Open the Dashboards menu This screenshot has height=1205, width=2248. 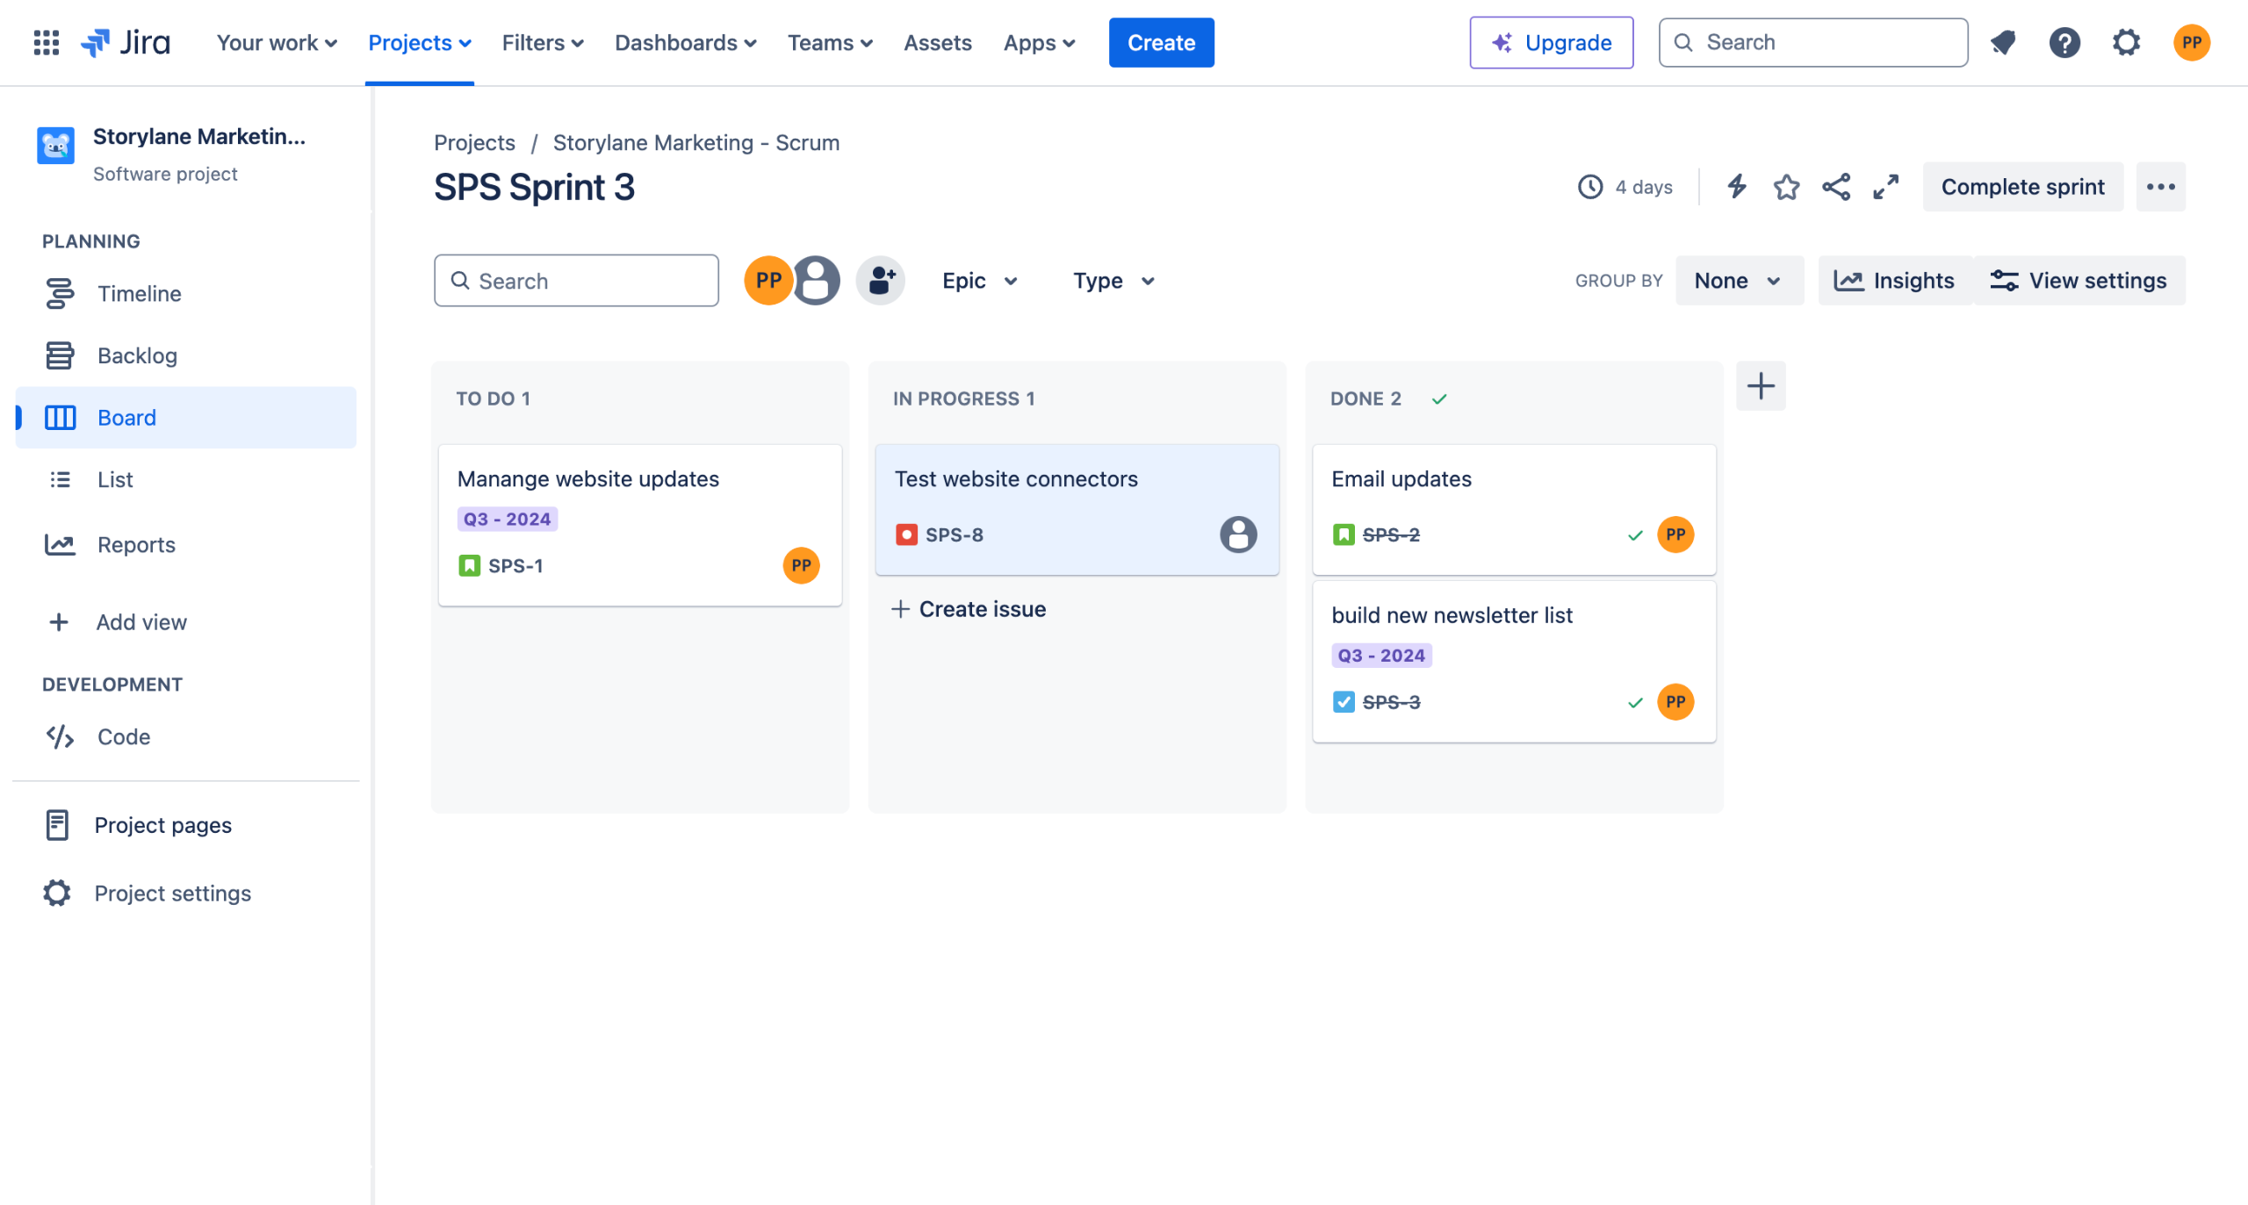pyautogui.click(x=685, y=42)
